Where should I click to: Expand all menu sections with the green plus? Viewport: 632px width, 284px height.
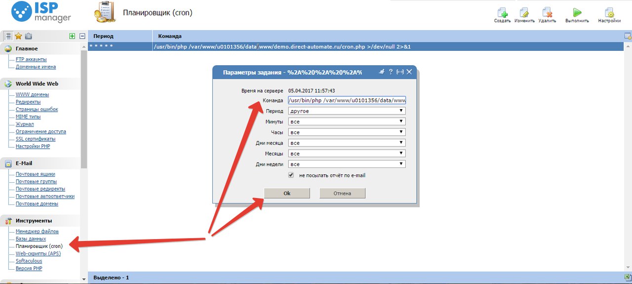(x=72, y=36)
